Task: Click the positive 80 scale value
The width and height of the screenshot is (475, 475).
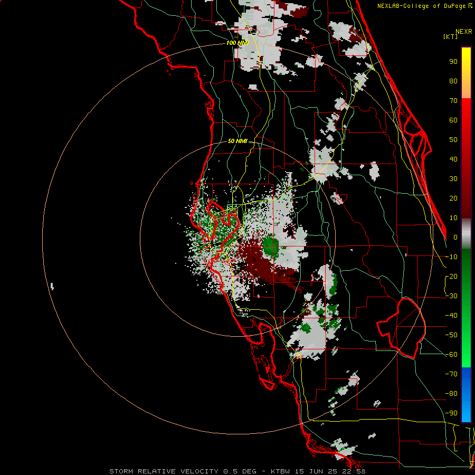Action: [x=453, y=81]
